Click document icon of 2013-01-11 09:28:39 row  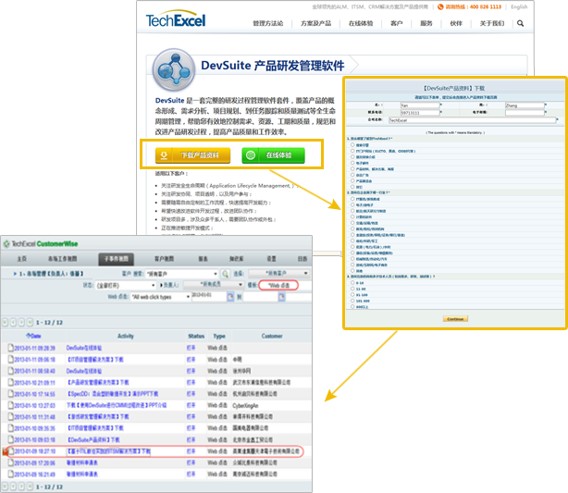coord(11,348)
